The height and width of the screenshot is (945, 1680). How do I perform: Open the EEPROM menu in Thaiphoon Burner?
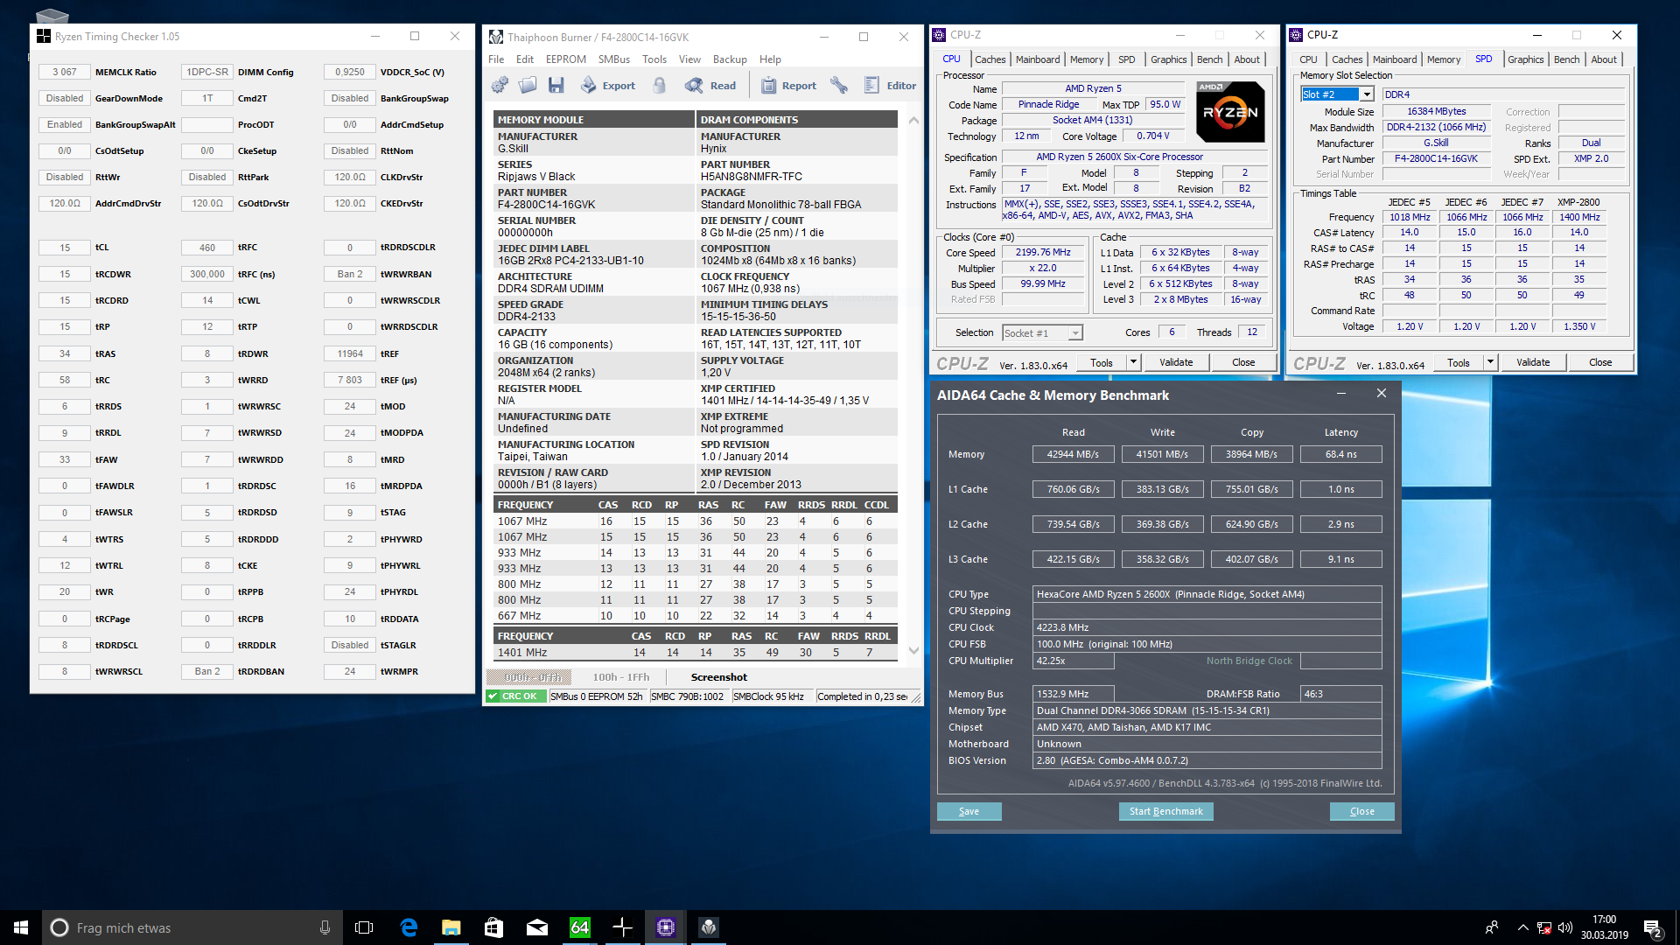tap(565, 59)
